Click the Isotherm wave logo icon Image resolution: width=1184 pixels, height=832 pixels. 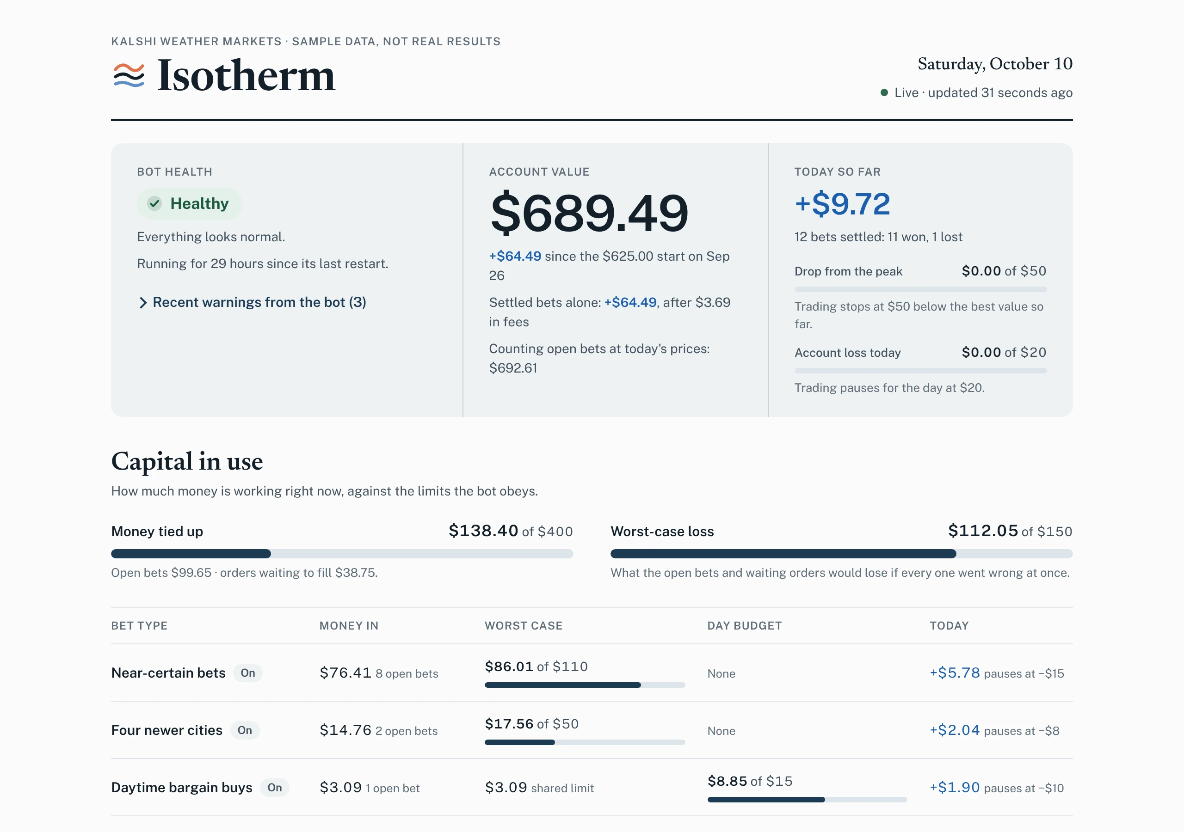point(129,75)
